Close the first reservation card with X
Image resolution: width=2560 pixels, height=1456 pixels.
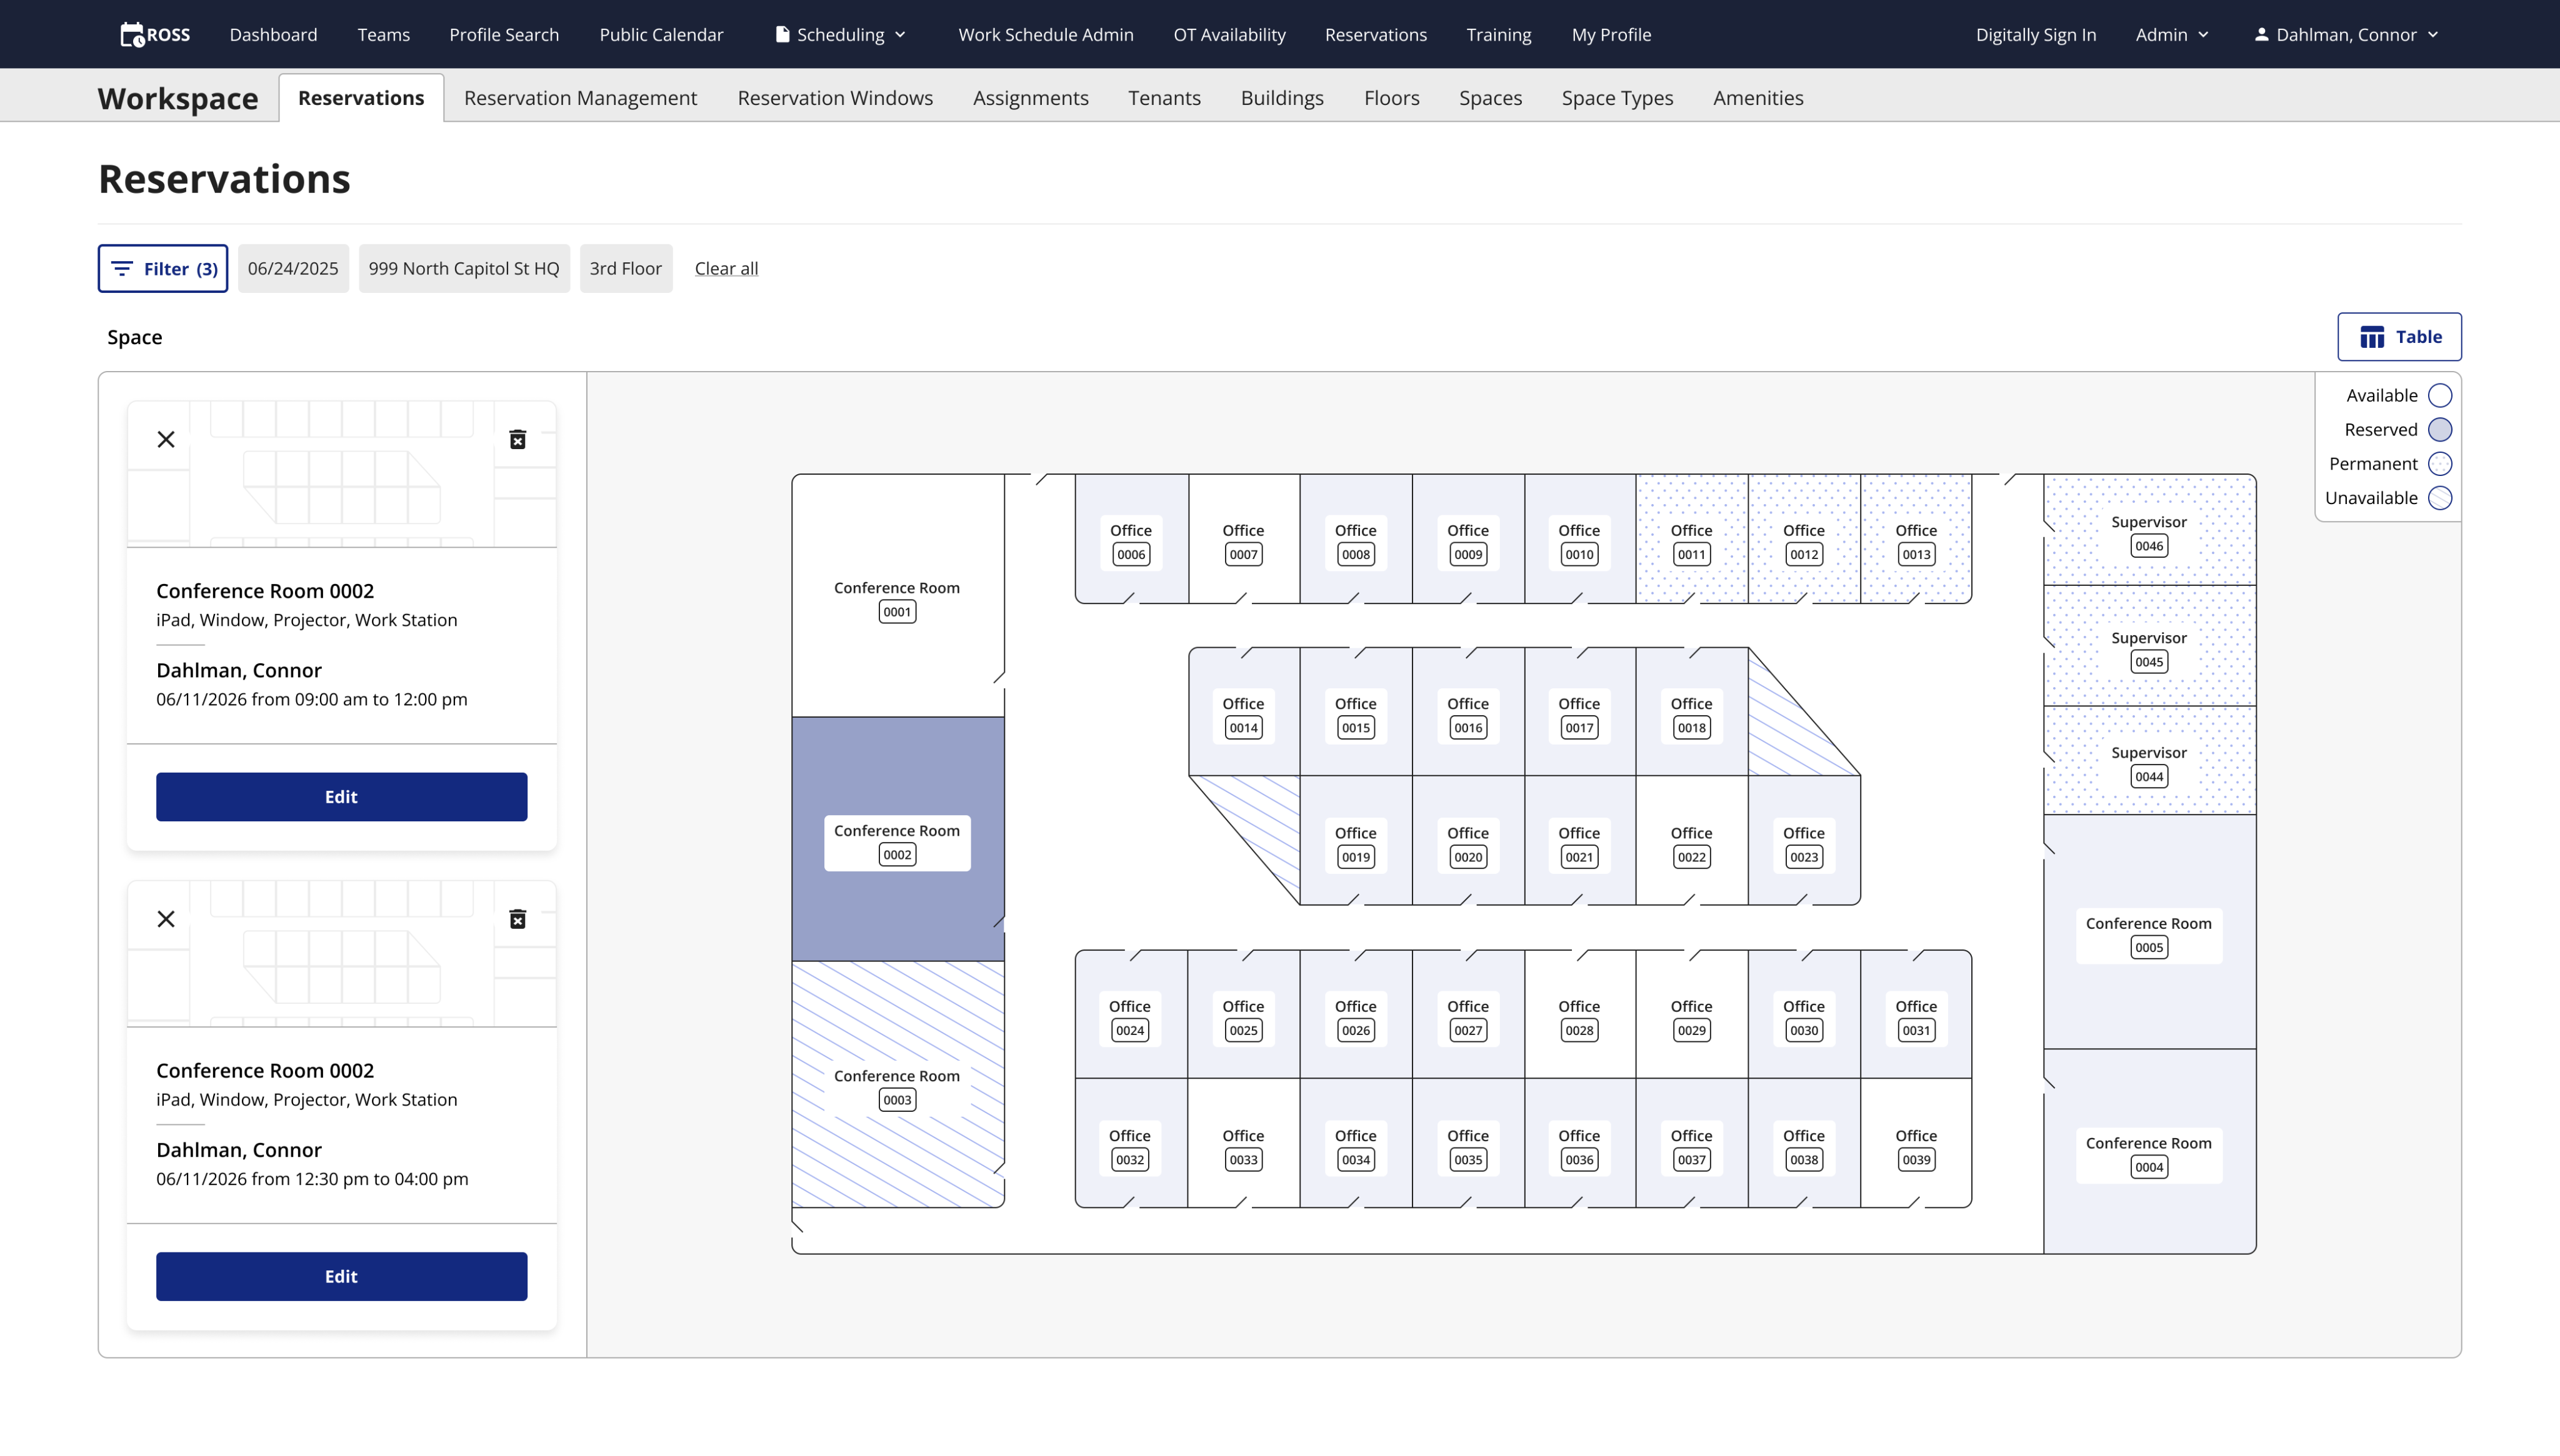pyautogui.click(x=166, y=440)
